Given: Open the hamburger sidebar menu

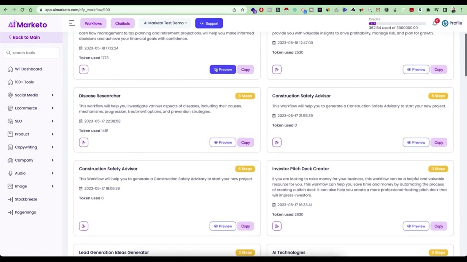Looking at the screenshot, I should [x=72, y=23].
